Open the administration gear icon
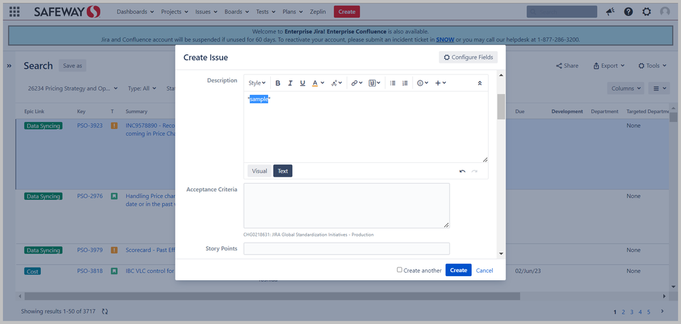681x324 pixels. [x=647, y=12]
